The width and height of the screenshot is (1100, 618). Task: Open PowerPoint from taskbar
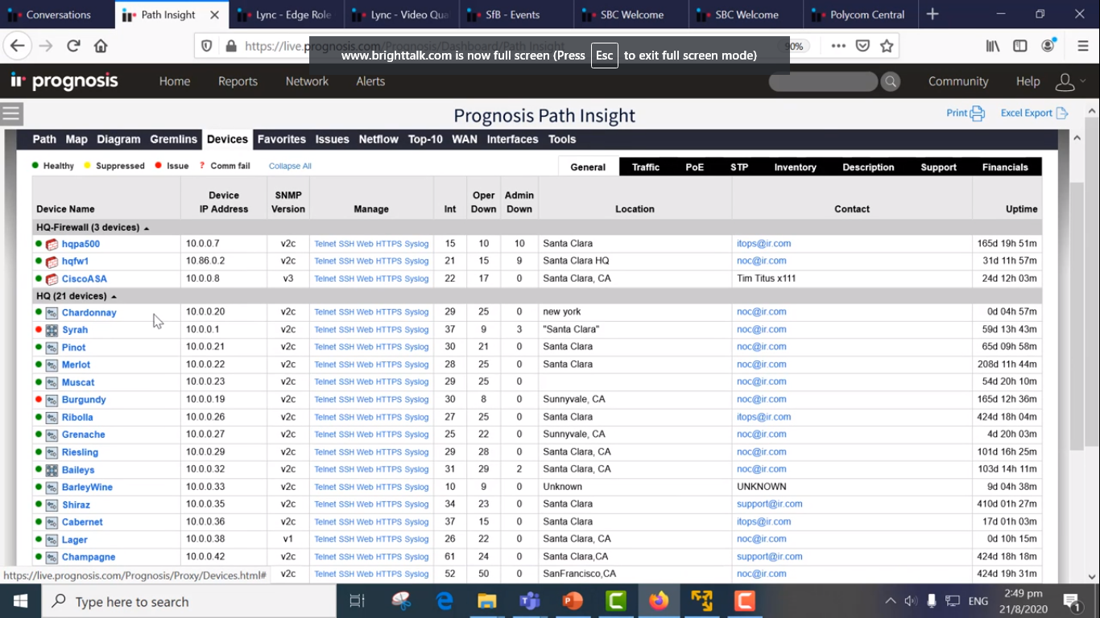pyautogui.click(x=573, y=601)
